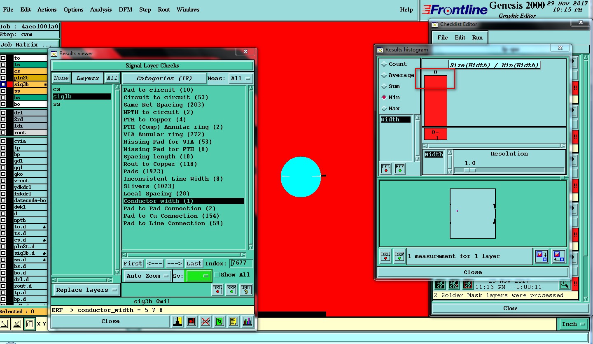Click the histogram-to-layer transfer icon
Image resolution: width=593 pixels, height=344 pixels.
pos(542,256)
